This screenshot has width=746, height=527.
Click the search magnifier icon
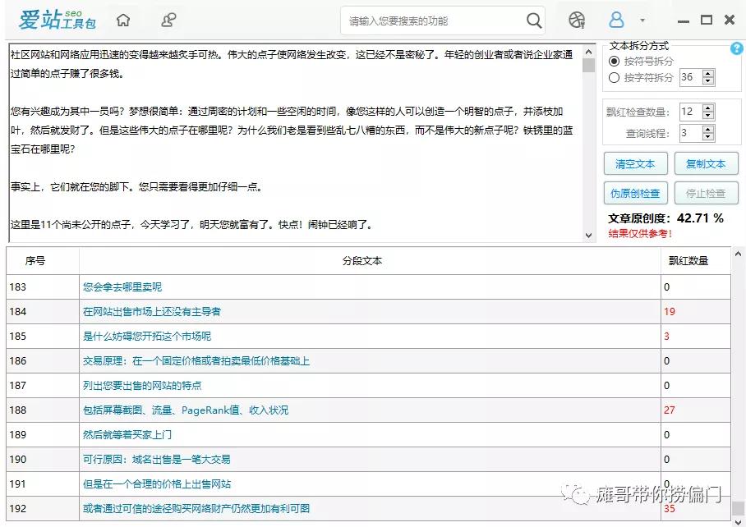tap(534, 21)
